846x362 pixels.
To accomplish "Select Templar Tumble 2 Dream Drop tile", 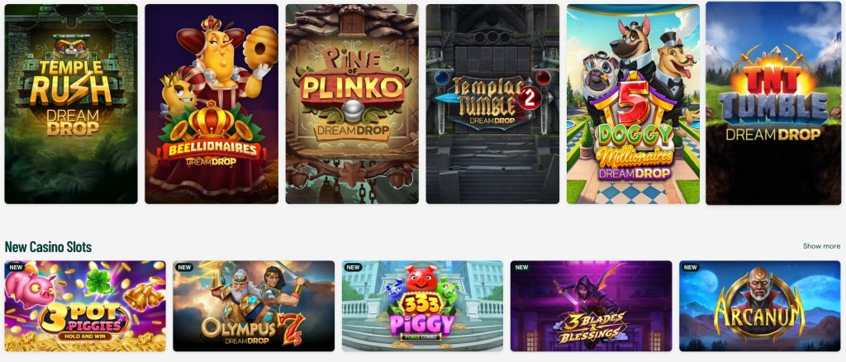I will pos(492,104).
